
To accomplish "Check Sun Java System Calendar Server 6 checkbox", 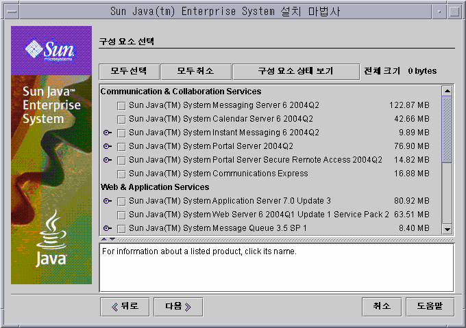I will pyautogui.click(x=121, y=120).
